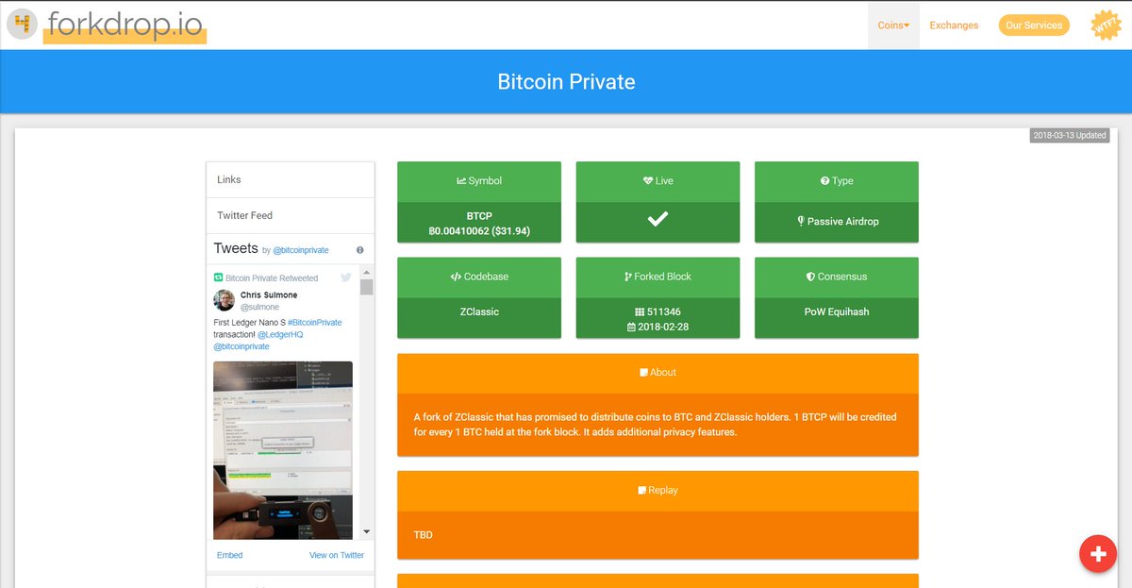Open the tweet photo of Ledger Nano S
The image size is (1132, 588).
pos(283,450)
